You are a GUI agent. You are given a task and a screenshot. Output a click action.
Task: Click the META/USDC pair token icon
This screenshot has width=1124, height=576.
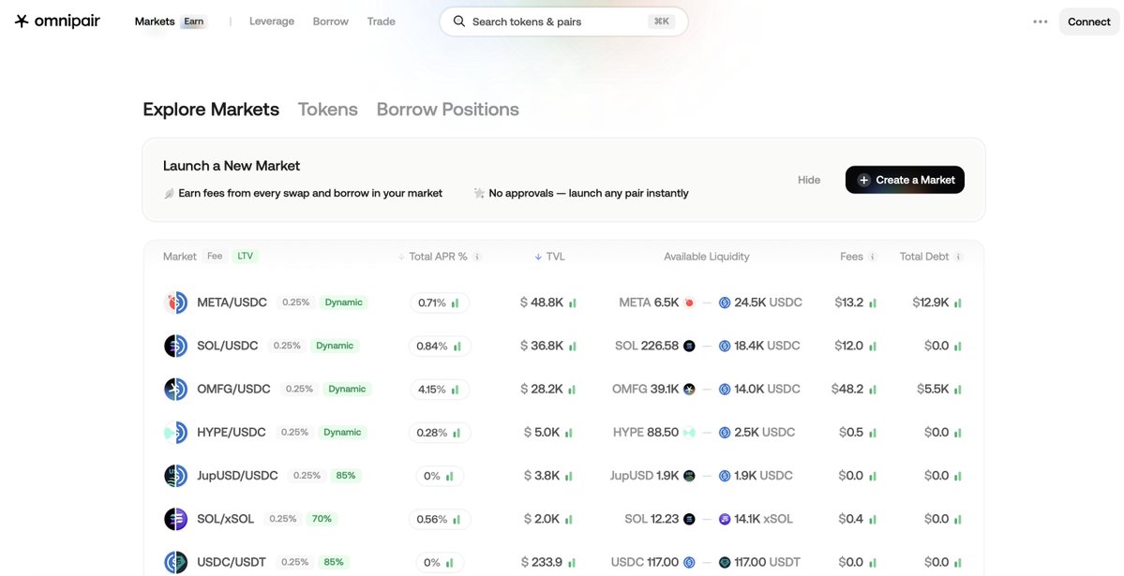175,303
